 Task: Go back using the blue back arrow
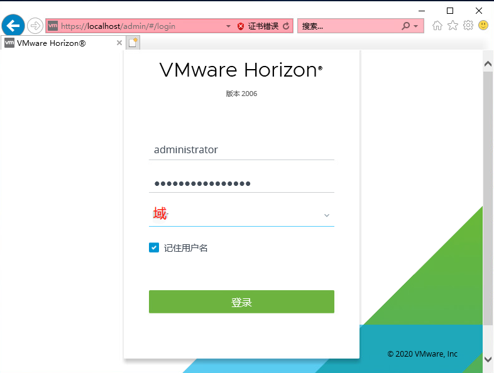pyautogui.click(x=13, y=26)
